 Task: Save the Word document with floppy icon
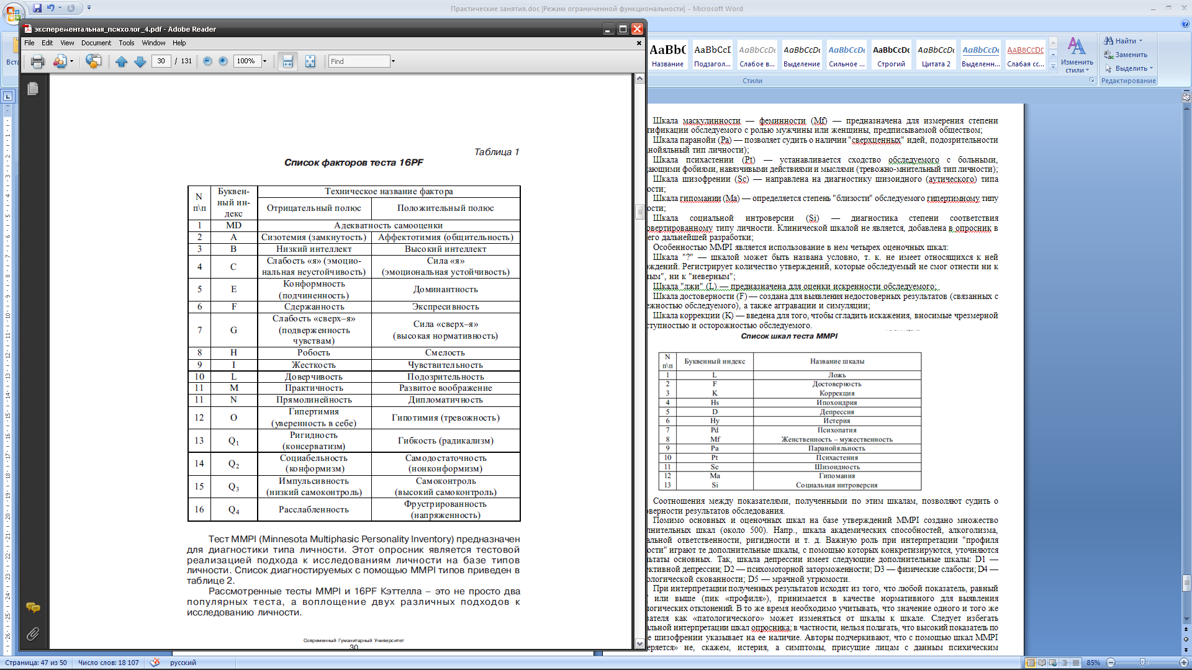point(37,8)
